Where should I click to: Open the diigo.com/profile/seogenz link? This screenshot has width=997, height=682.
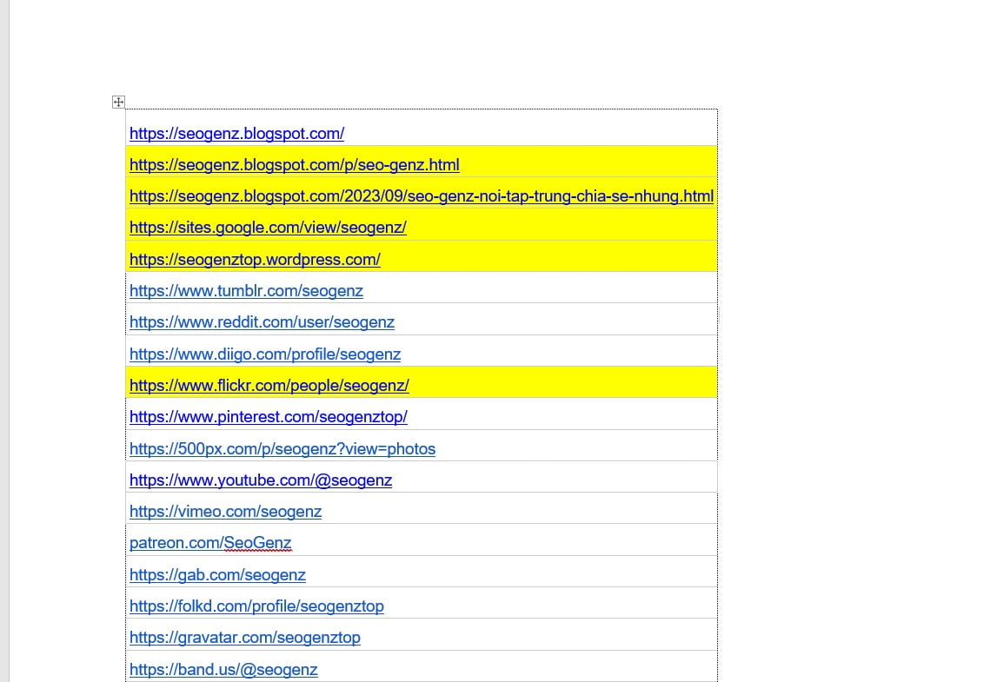pyautogui.click(x=265, y=354)
